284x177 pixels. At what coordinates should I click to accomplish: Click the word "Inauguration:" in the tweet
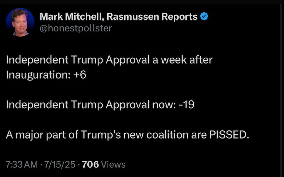click(x=33, y=75)
